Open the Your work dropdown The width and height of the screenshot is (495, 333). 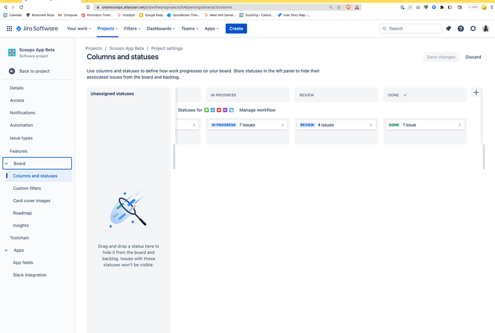click(79, 29)
